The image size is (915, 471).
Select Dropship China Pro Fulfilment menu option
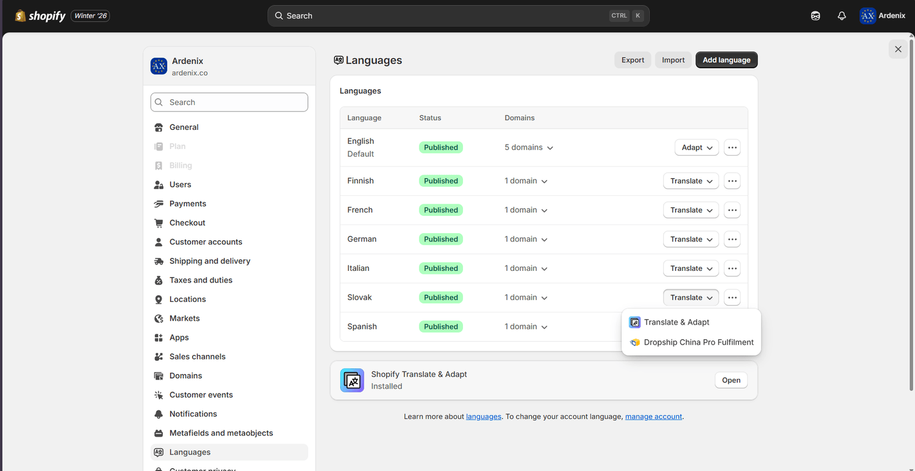(698, 342)
